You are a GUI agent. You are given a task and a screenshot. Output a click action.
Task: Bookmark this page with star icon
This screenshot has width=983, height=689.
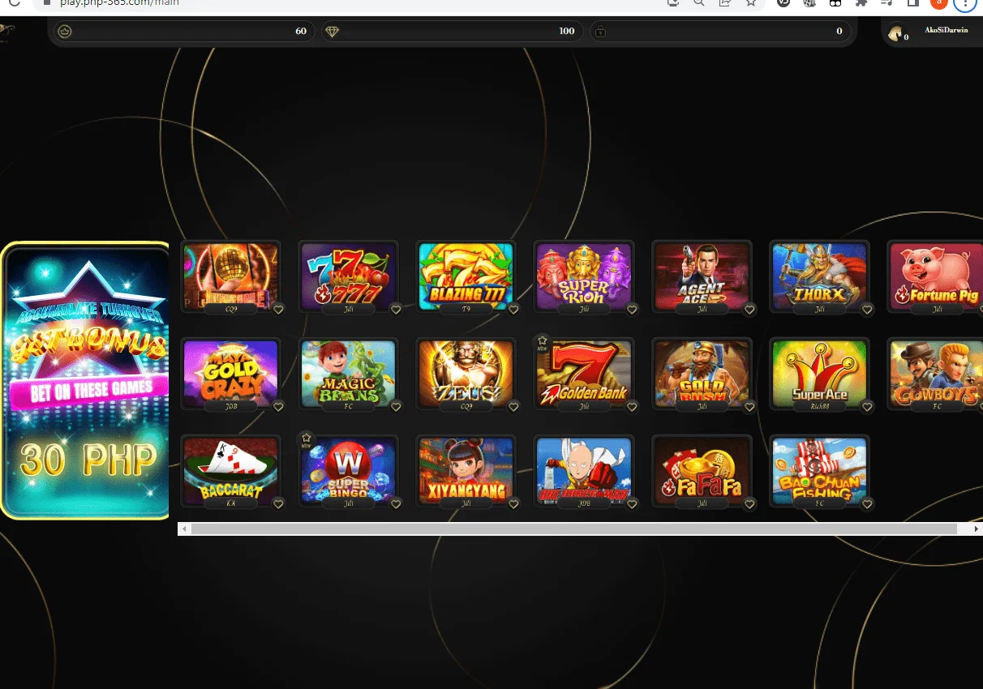tap(751, 3)
